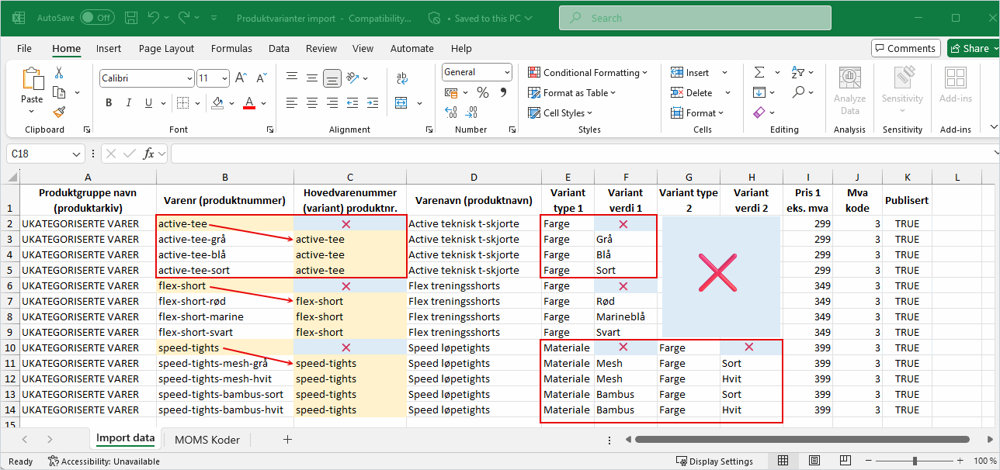Toggle bold formatting for selected cell

tap(109, 102)
